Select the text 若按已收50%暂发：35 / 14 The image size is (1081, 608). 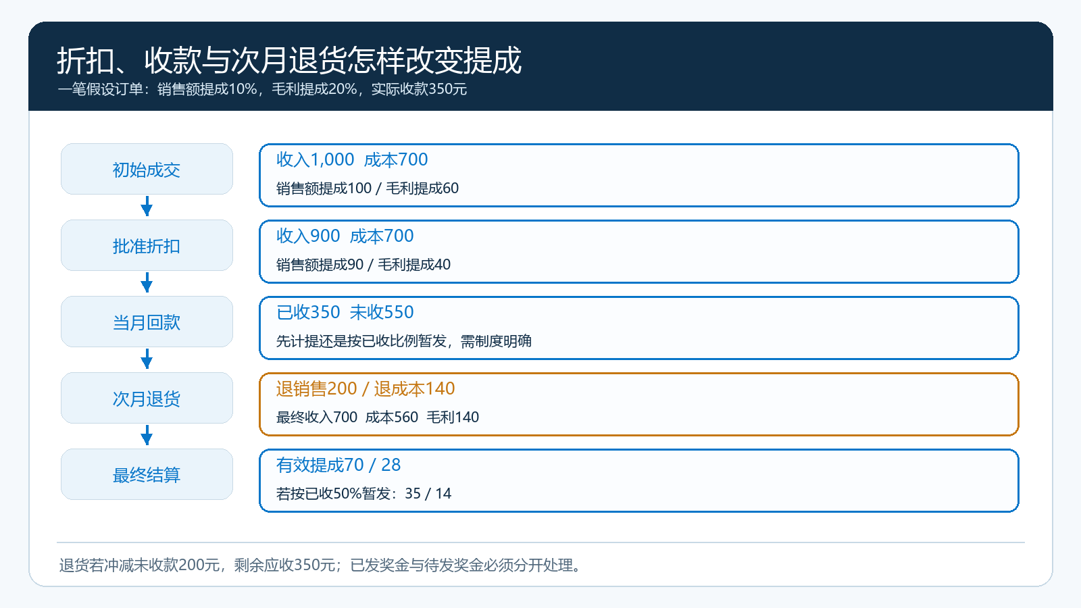pyautogui.click(x=363, y=494)
